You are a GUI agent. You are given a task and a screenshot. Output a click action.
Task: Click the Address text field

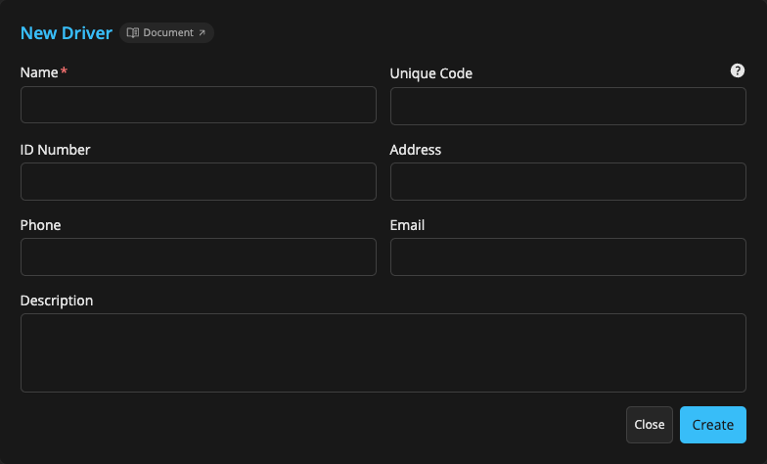click(567, 181)
